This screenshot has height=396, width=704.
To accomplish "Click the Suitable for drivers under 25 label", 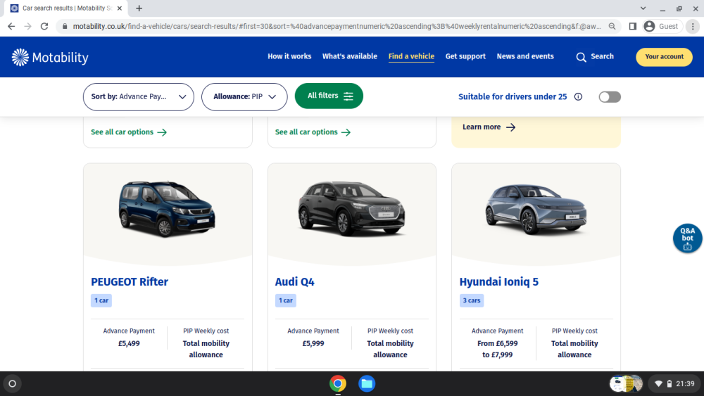I will click(x=513, y=97).
